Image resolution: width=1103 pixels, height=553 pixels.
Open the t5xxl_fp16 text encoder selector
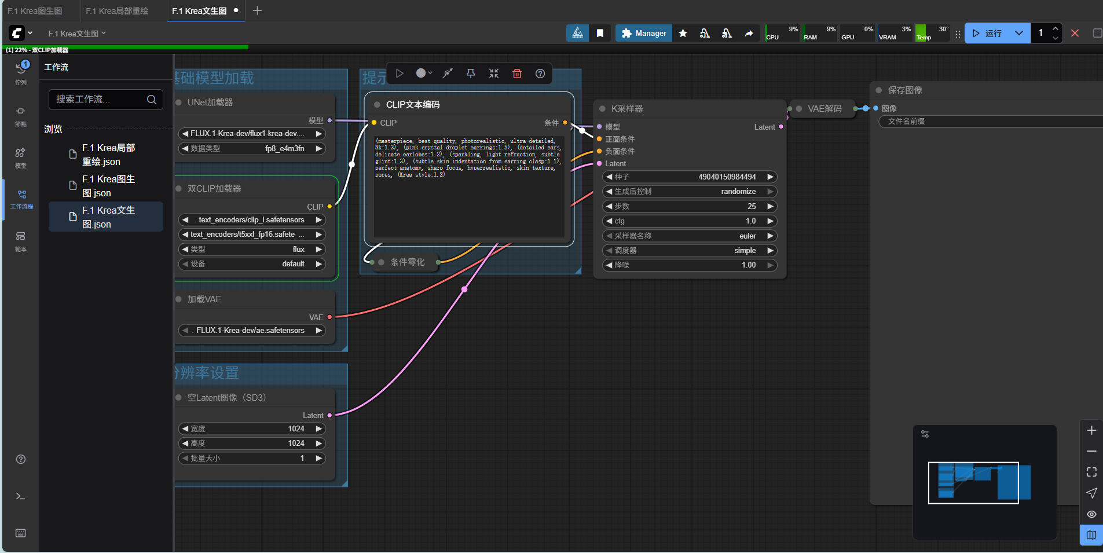(x=252, y=235)
